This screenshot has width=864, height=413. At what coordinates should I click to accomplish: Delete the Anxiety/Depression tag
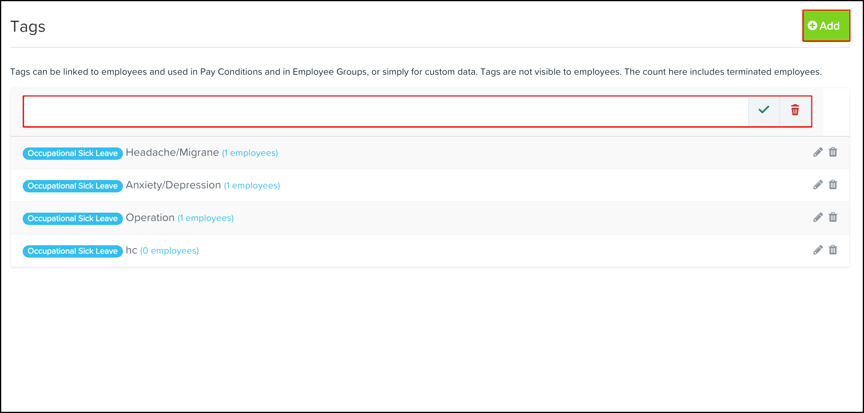click(x=833, y=185)
